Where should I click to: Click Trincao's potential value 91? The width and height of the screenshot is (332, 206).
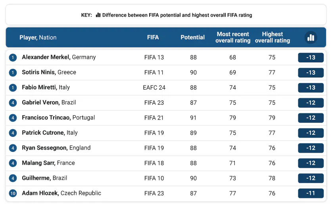(x=193, y=118)
